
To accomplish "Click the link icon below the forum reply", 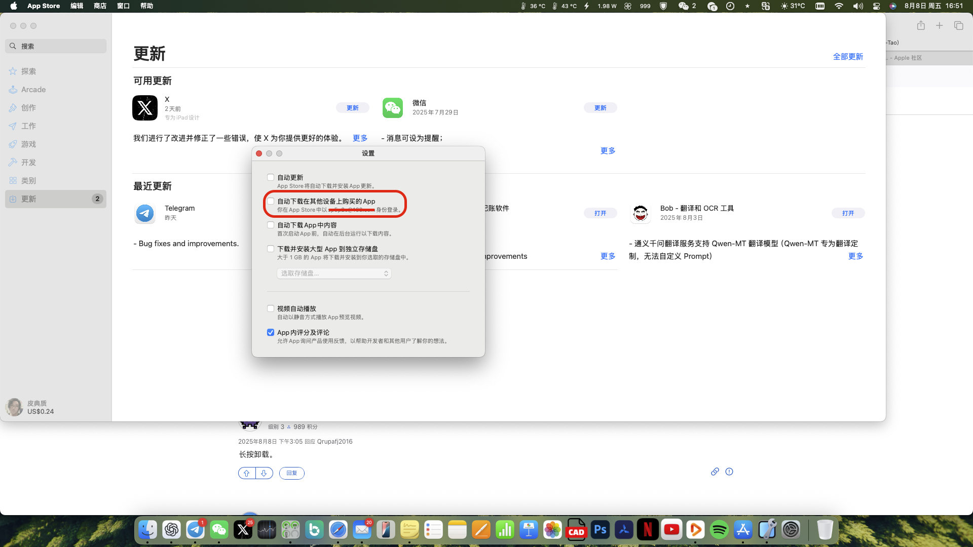I will 715,472.
